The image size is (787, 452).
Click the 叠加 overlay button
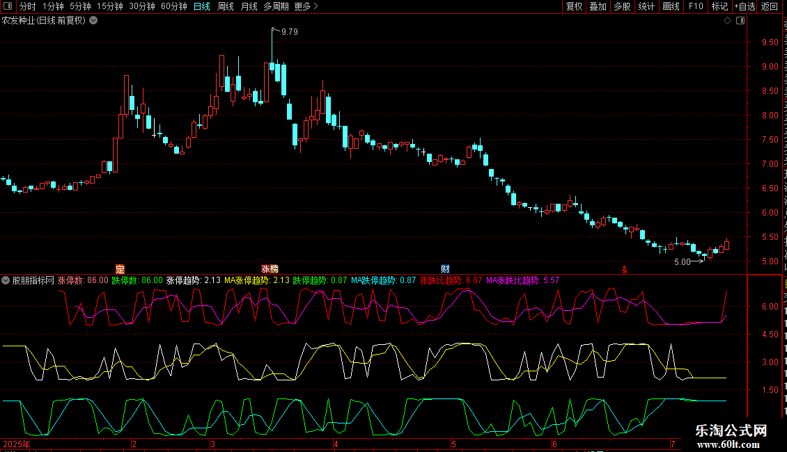598,6
